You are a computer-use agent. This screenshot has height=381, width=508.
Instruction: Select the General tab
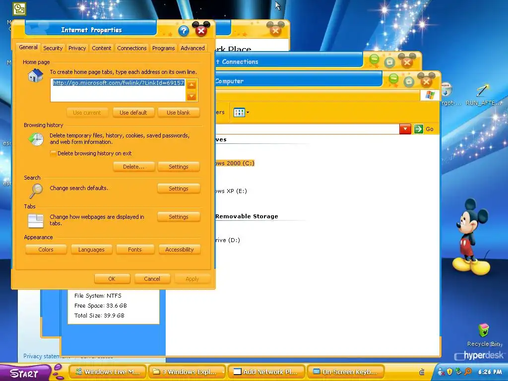(x=28, y=47)
